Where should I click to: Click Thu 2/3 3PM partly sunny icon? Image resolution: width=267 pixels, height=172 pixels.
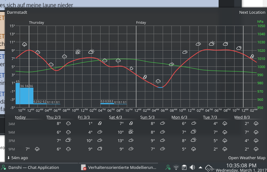[68, 140]
